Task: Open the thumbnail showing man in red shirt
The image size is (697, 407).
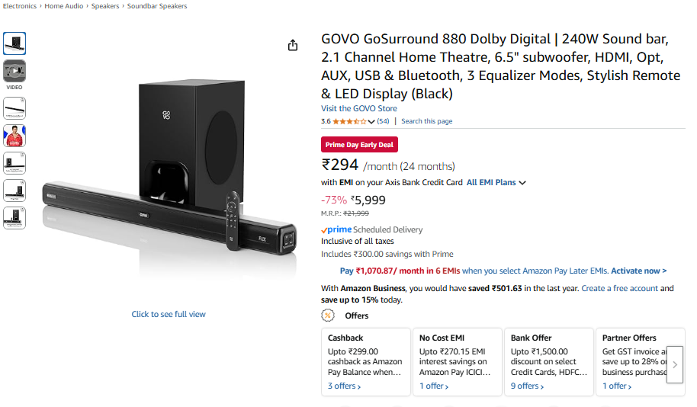Action: pos(14,136)
